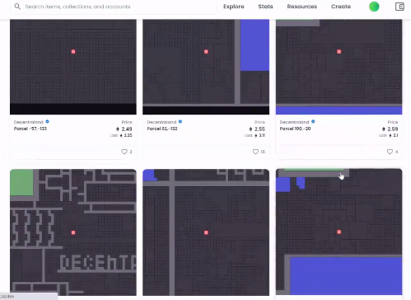Click verified badge on Parcel -57,-133 card
Viewport: 411px width, 300px height.
[x=47, y=121]
